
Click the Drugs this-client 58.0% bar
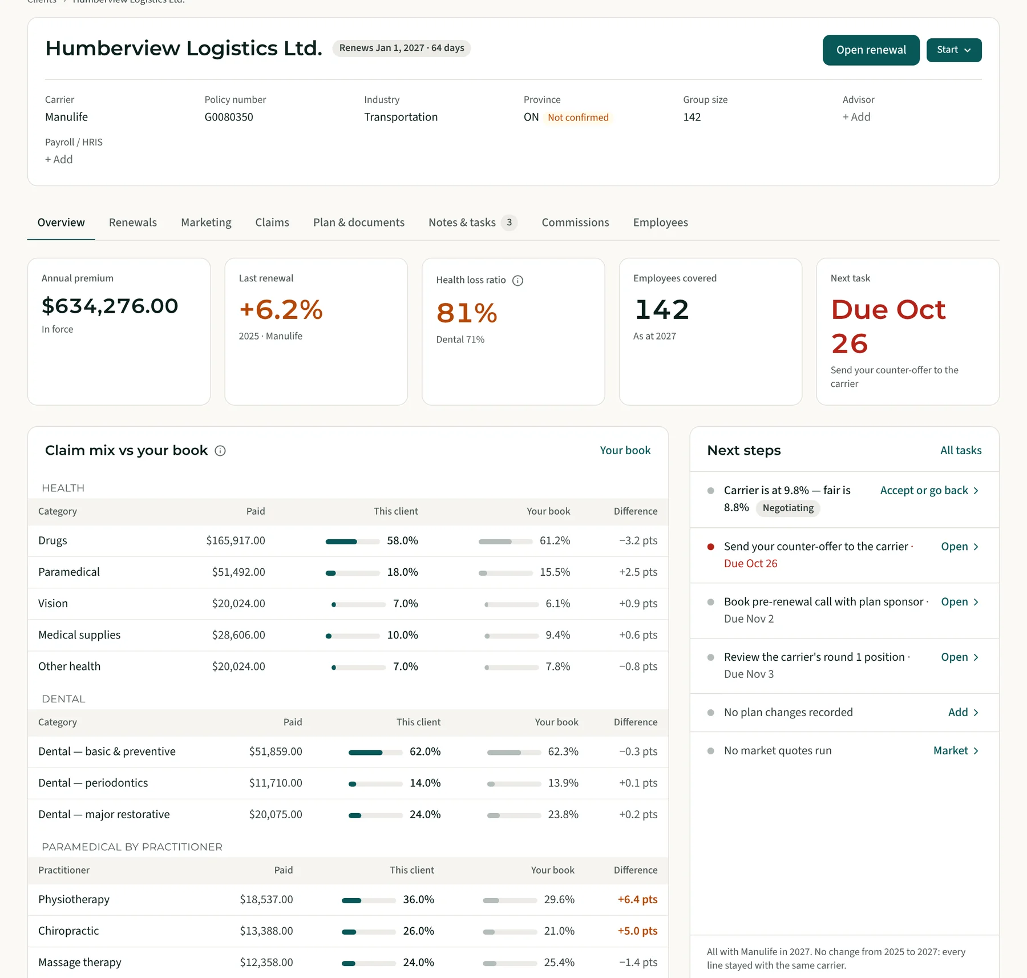pyautogui.click(x=353, y=541)
